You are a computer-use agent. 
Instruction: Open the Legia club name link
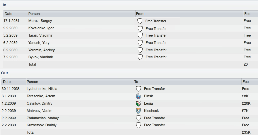tap(148, 103)
